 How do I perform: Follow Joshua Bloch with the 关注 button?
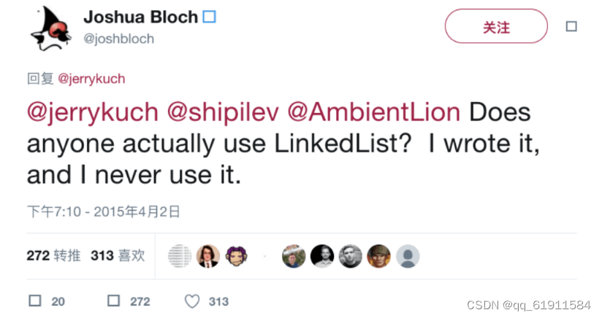[x=496, y=26]
